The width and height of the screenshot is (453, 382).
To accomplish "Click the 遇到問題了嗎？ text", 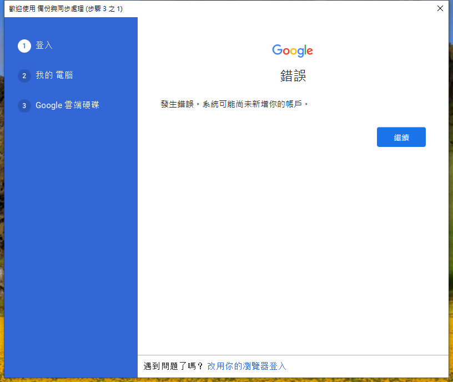I will (x=174, y=366).
